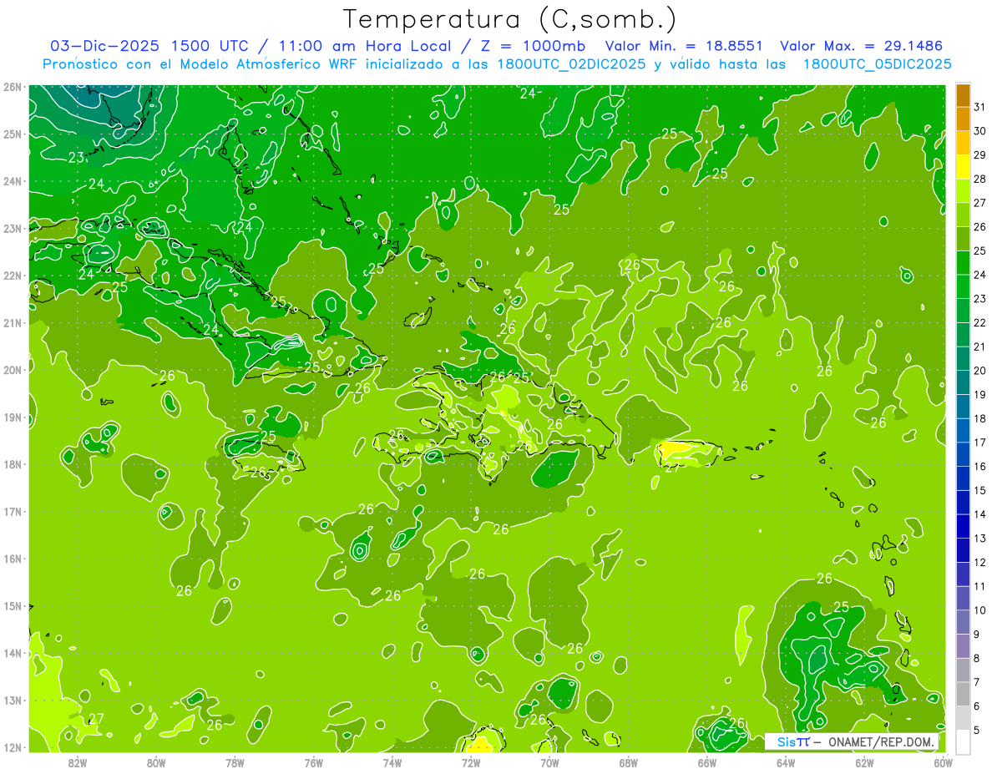This screenshot has height=774, width=1002.
Task: Click the 16N latitude axis label
Action: coord(13,559)
